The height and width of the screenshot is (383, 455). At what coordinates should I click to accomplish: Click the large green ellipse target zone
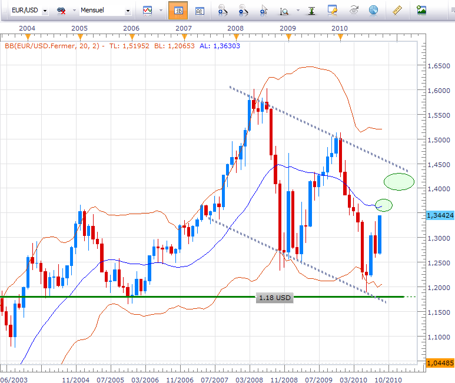(399, 182)
